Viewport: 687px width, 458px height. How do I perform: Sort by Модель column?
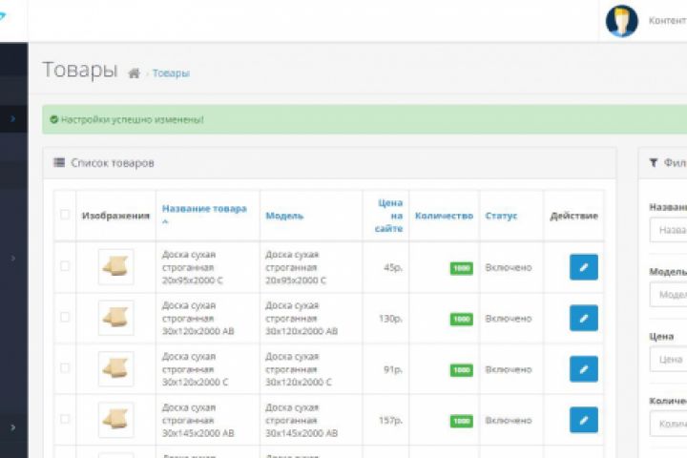pyautogui.click(x=284, y=216)
